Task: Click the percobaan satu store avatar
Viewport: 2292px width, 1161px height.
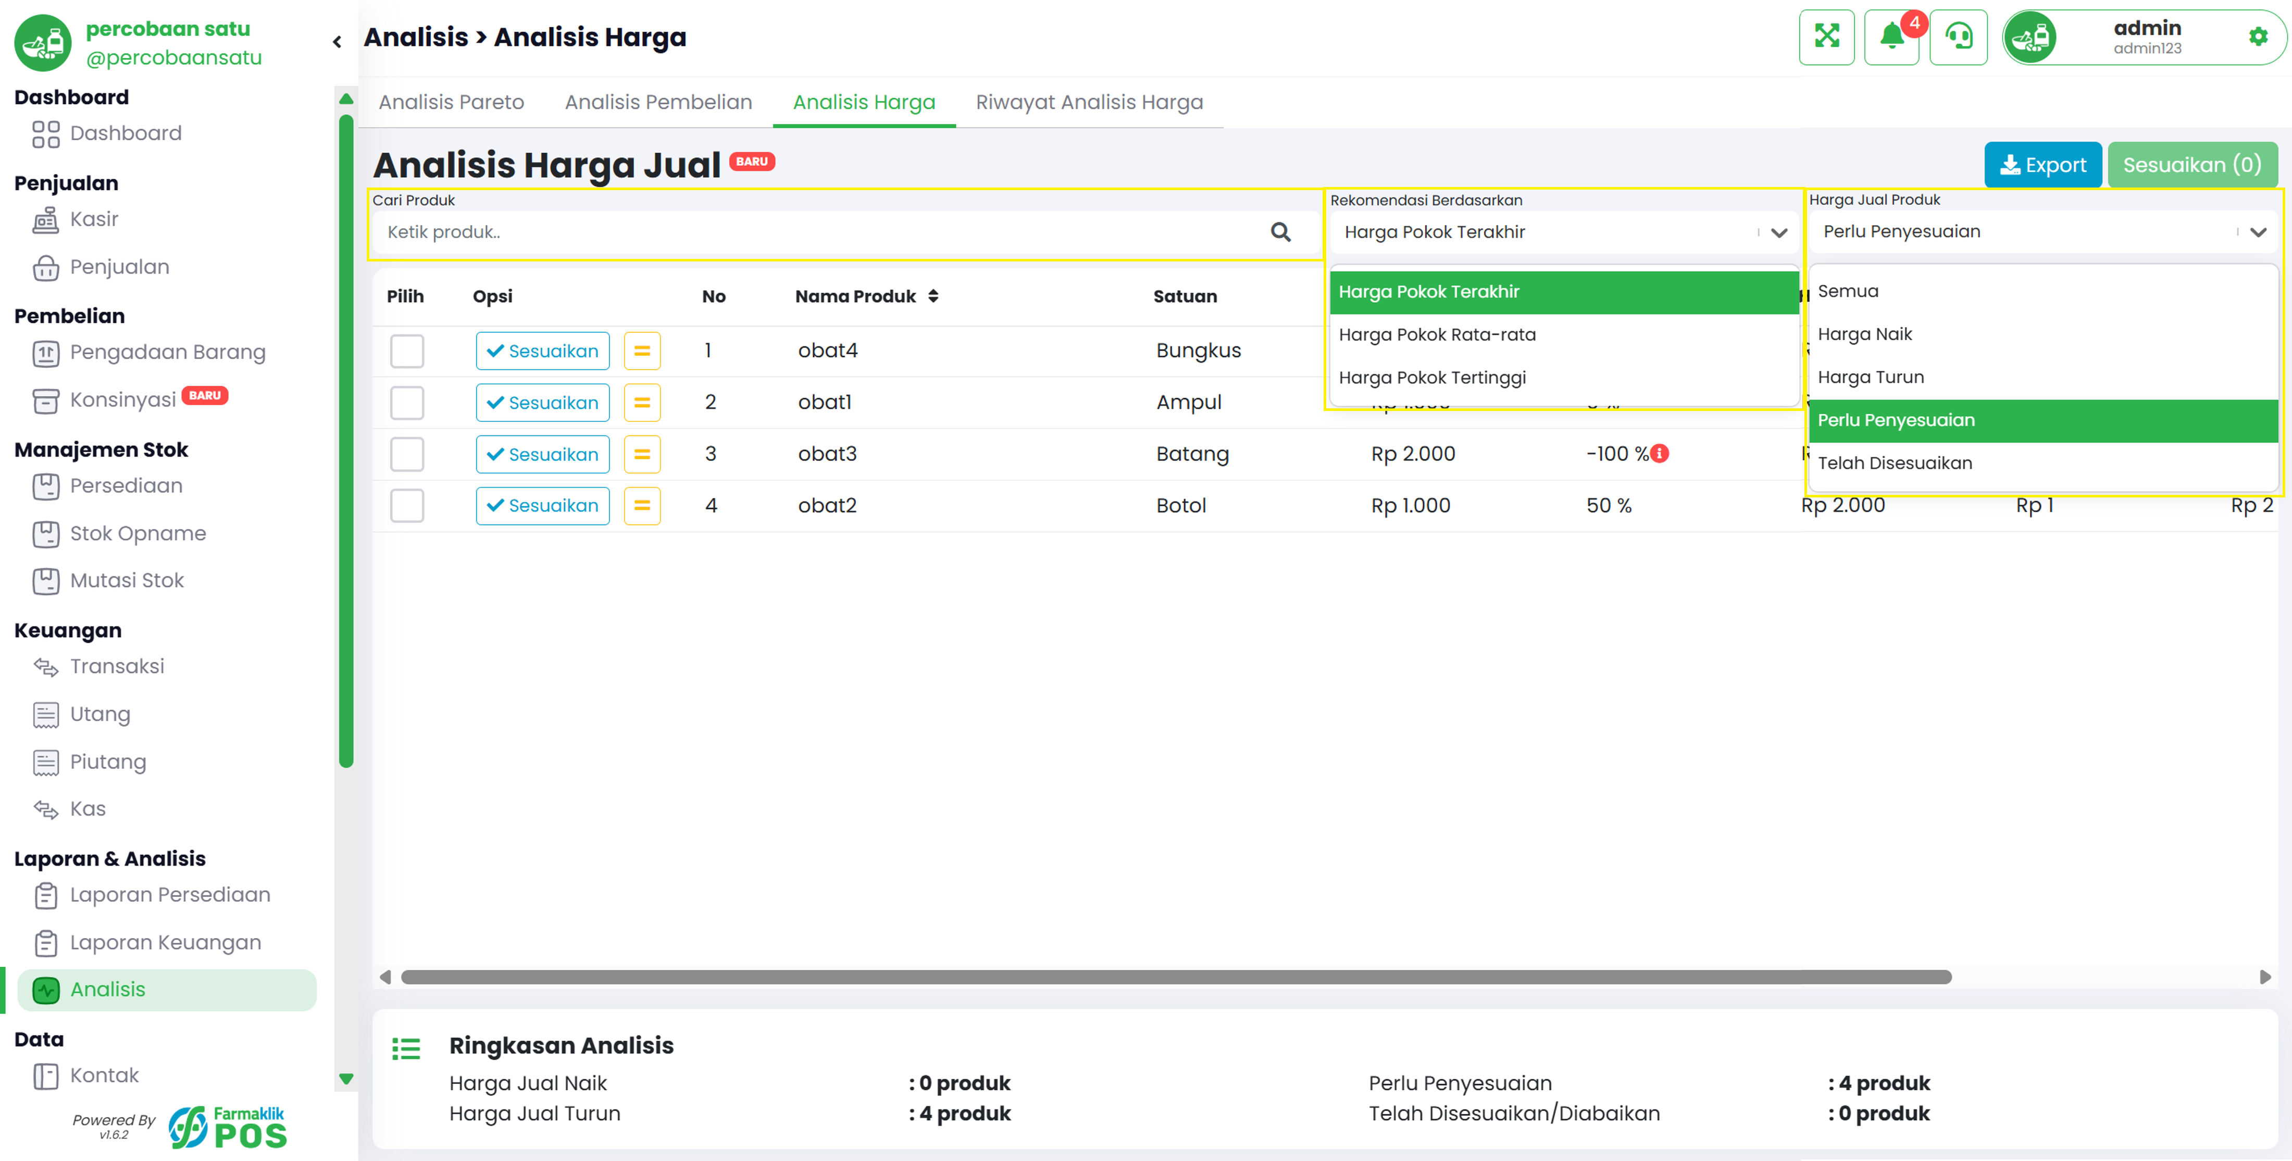Action: 42,42
